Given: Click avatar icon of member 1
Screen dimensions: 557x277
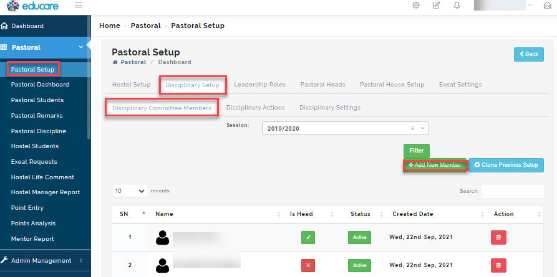Looking at the screenshot, I should click(162, 237).
